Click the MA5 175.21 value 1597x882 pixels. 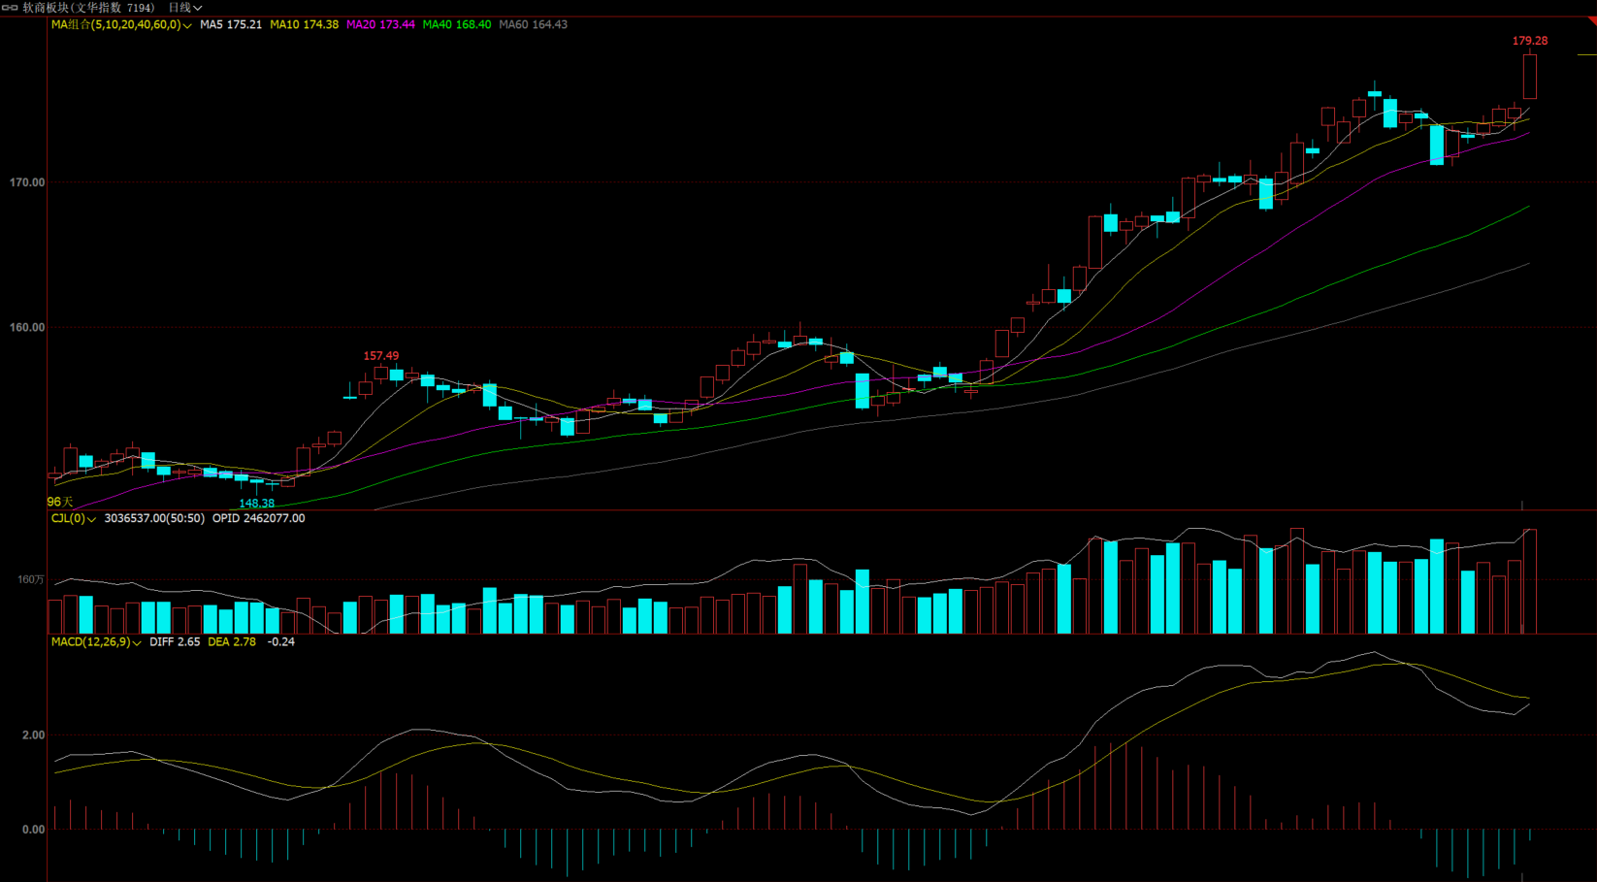tap(231, 25)
